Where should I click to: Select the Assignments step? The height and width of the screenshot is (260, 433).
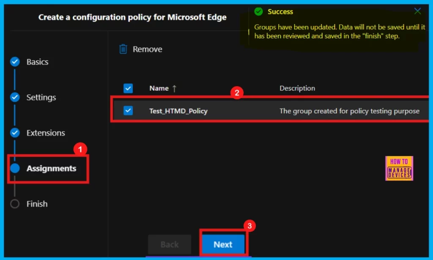(x=51, y=168)
